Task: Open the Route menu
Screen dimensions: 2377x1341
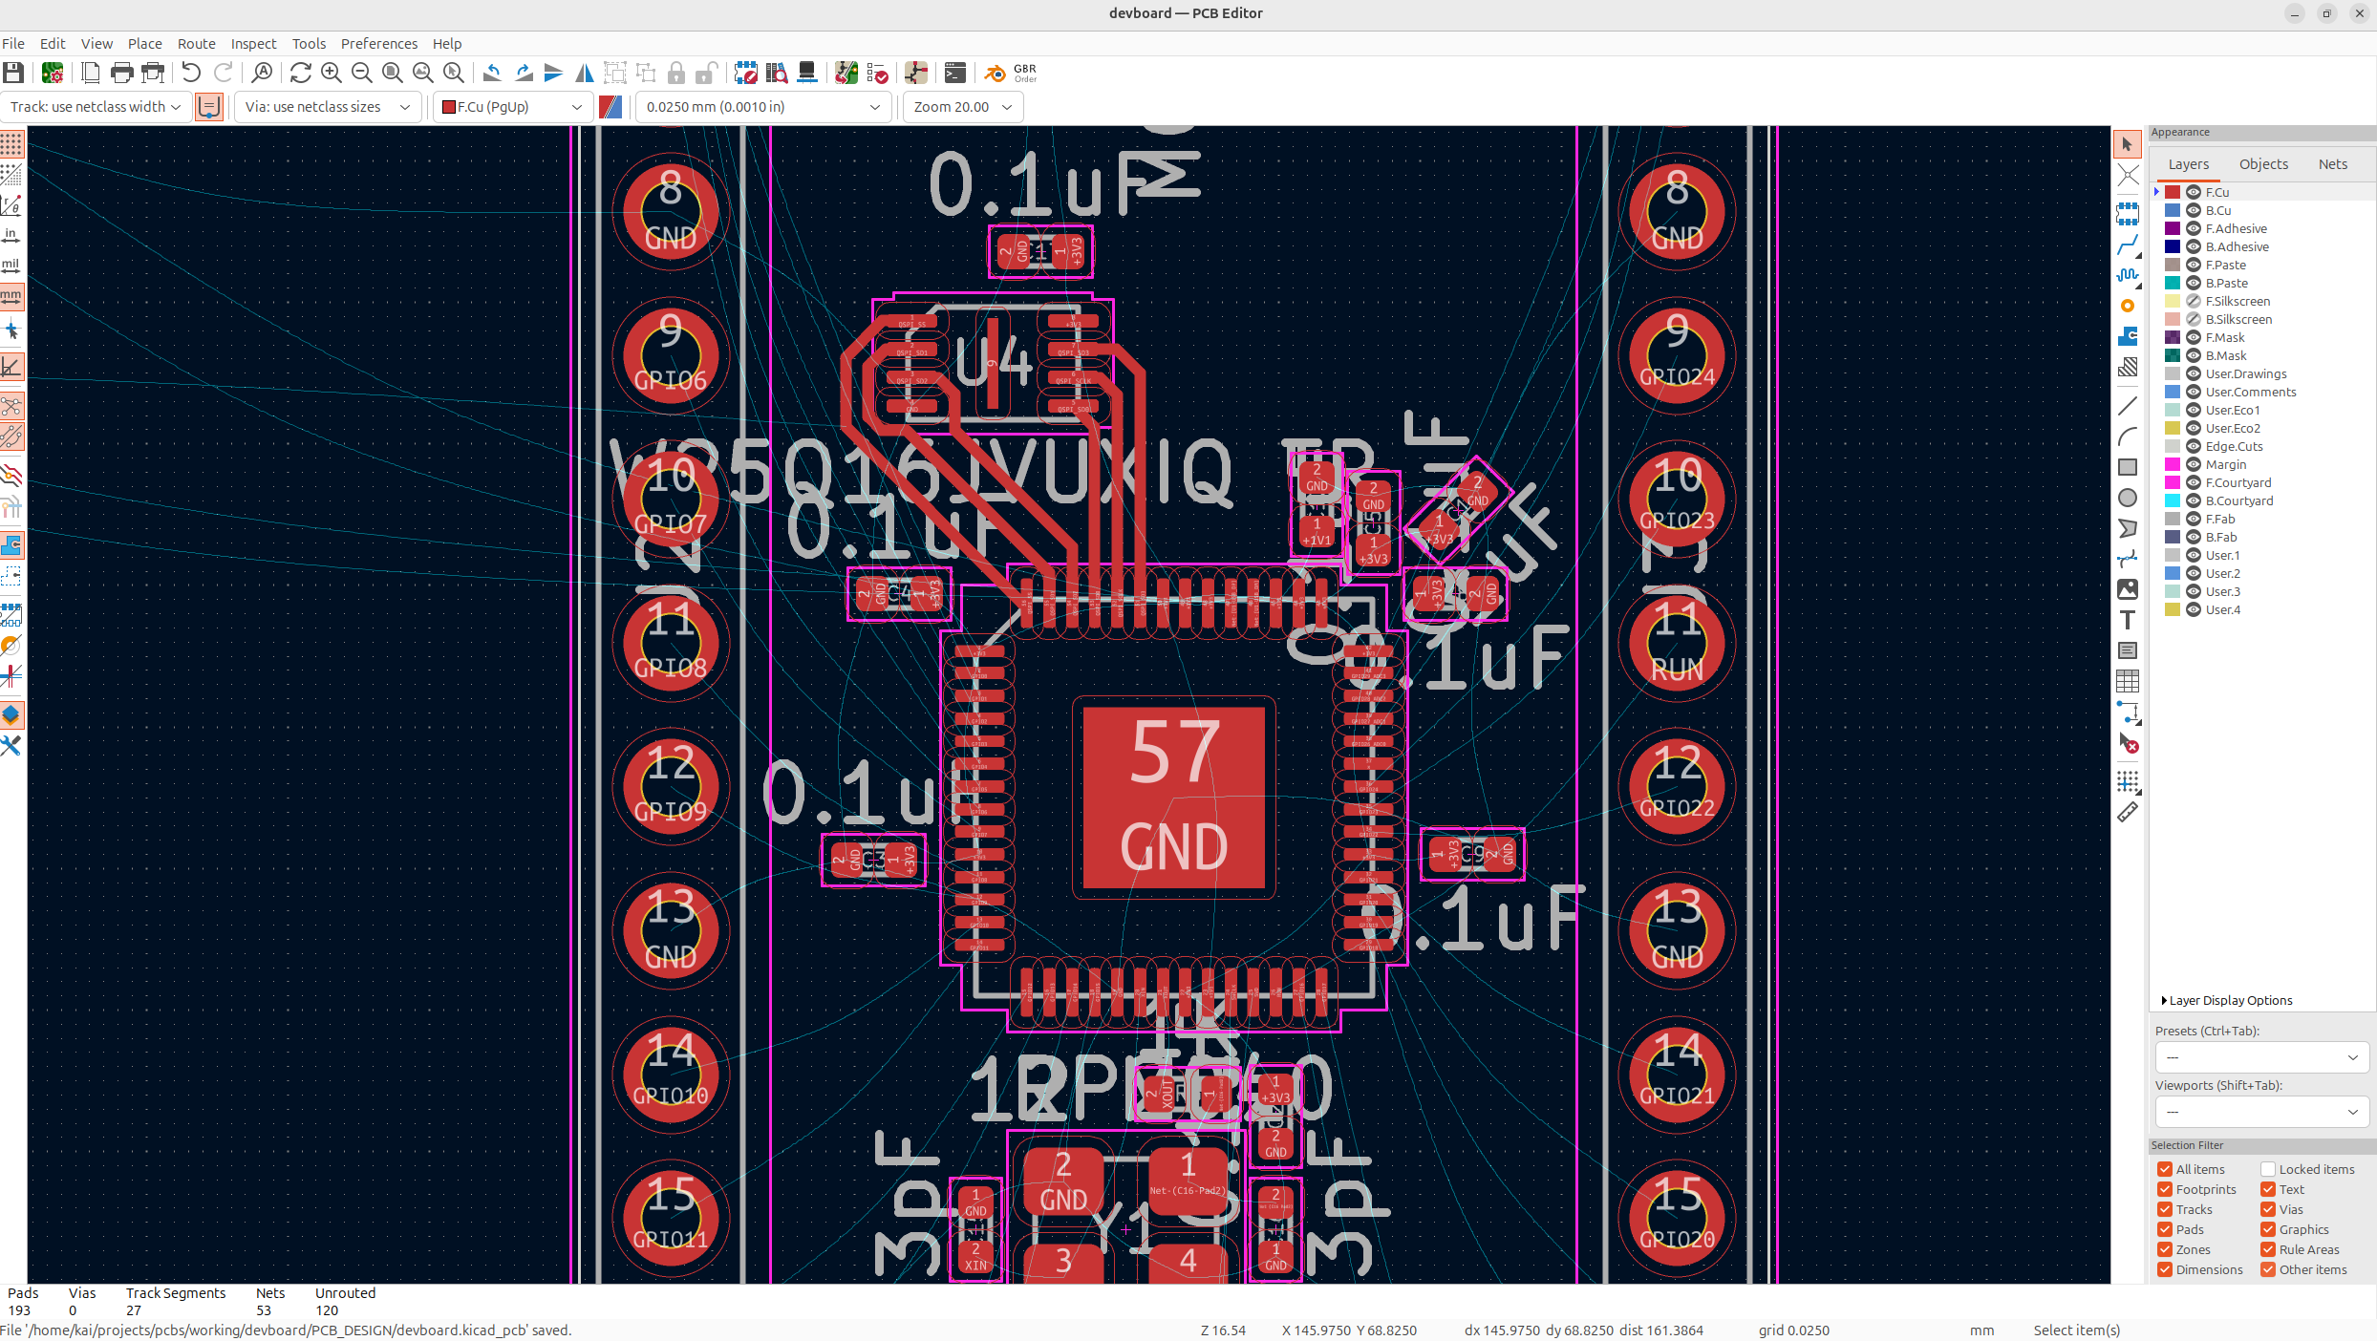Action: 196,44
